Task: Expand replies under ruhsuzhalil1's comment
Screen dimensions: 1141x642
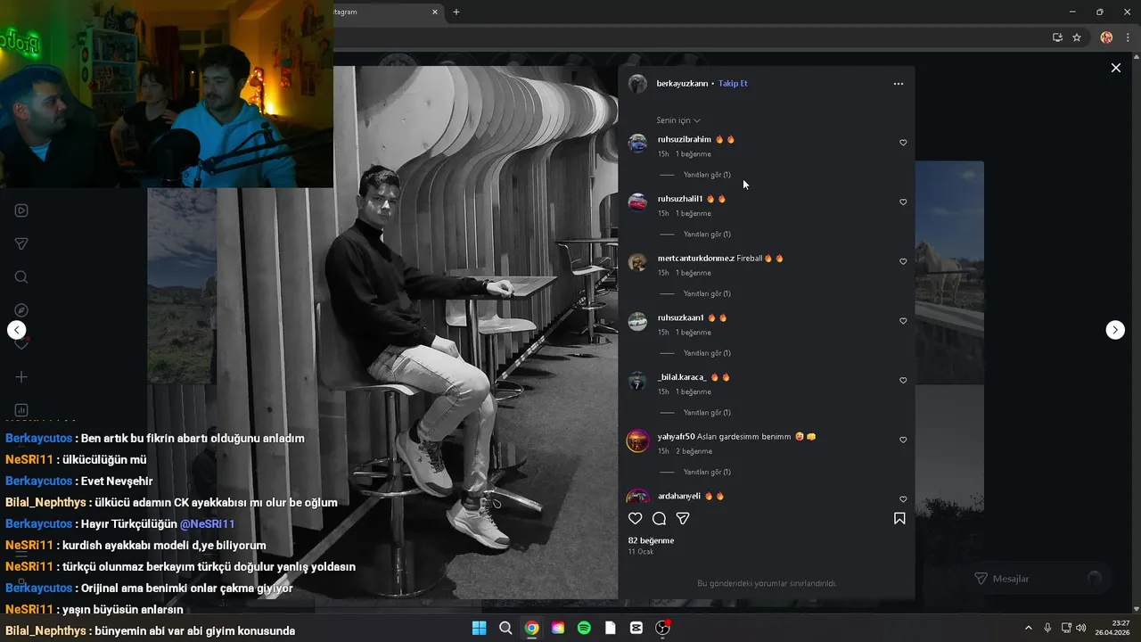Action: [707, 235]
